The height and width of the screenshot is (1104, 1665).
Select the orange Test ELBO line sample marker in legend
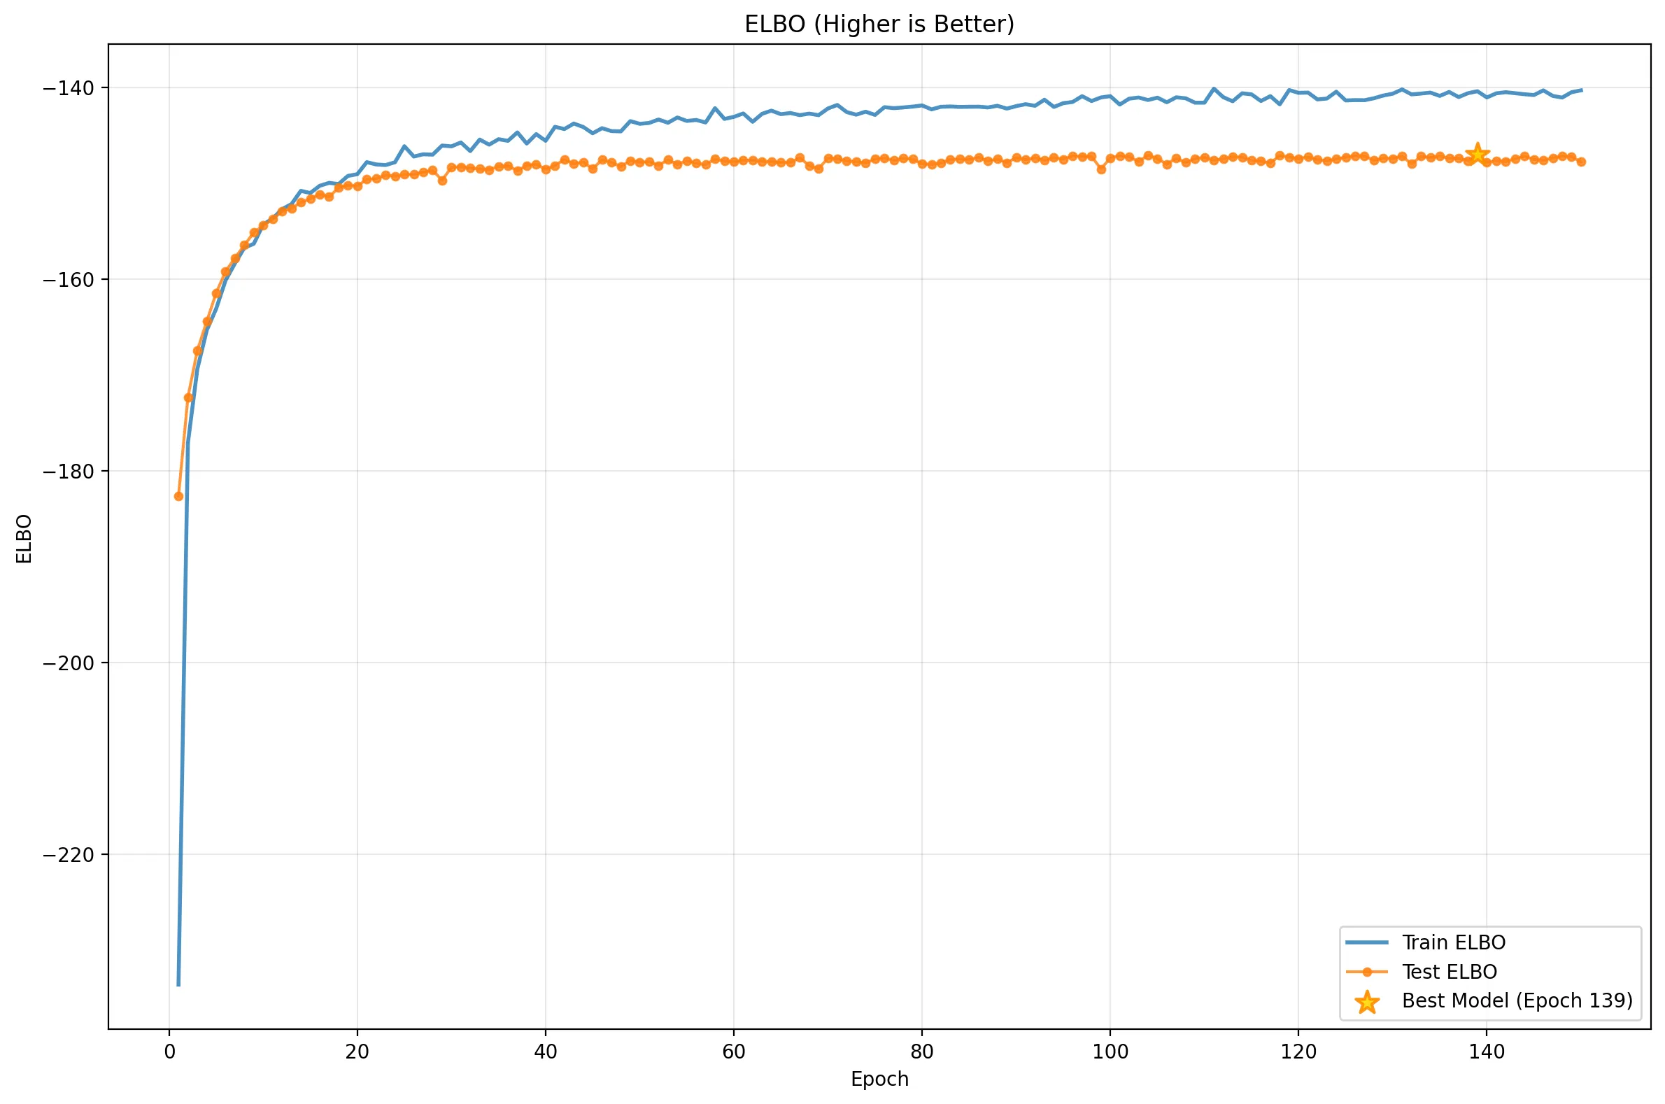tap(1366, 972)
